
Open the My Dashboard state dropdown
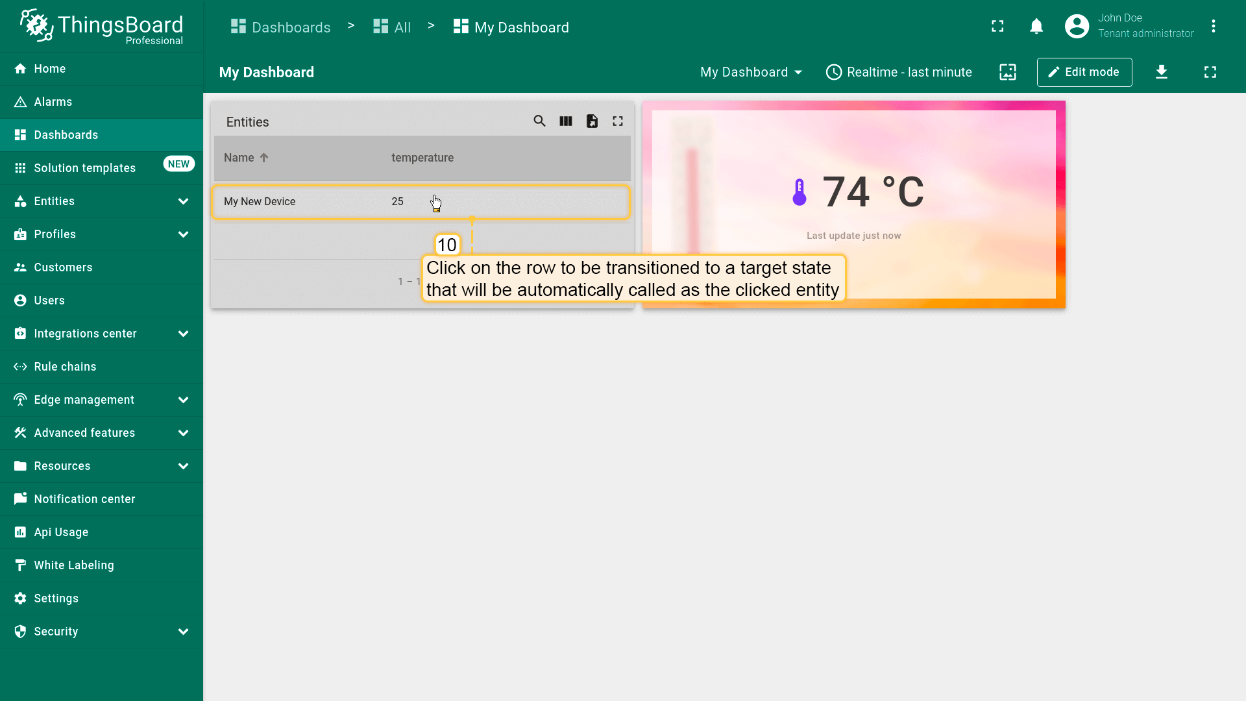pyautogui.click(x=751, y=72)
